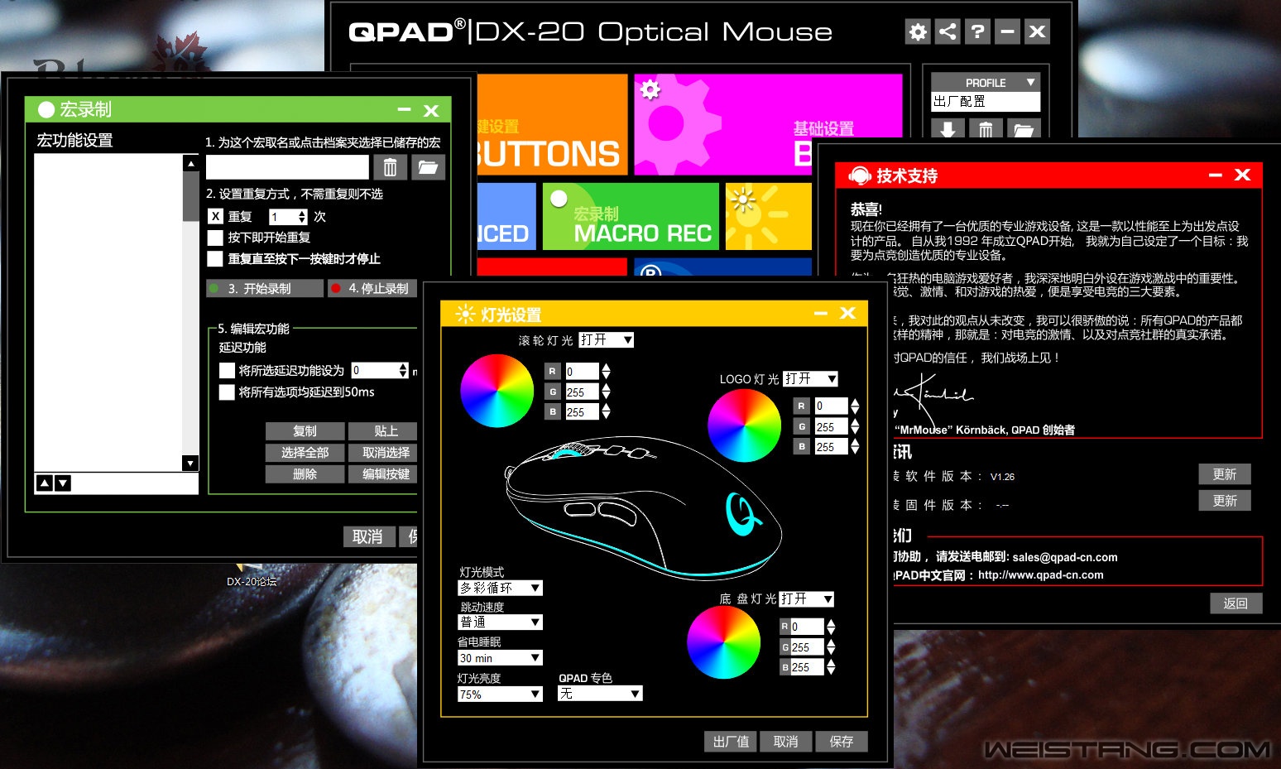
Task: Open settings gear in QPAD title bar
Action: point(918,32)
